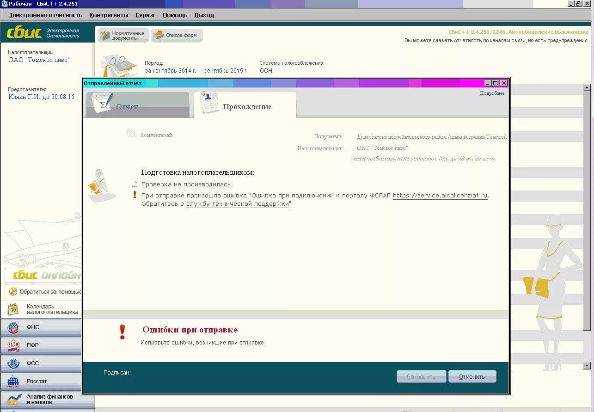Click Проверка не производилась text
The width and height of the screenshot is (594, 412).
pos(186,184)
